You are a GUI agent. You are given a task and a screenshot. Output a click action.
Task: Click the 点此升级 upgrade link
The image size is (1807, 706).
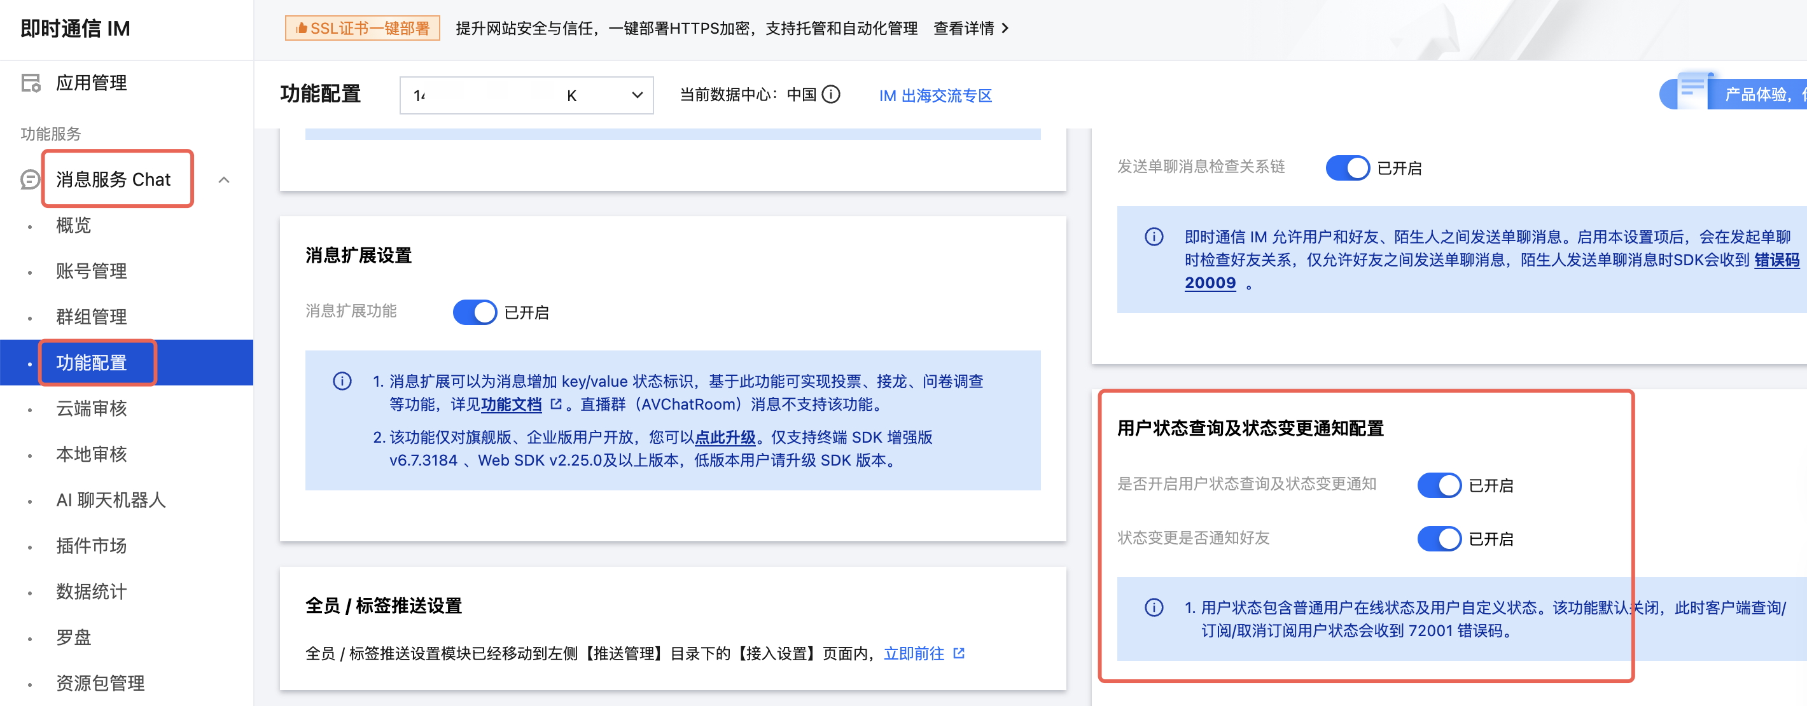pyautogui.click(x=725, y=438)
